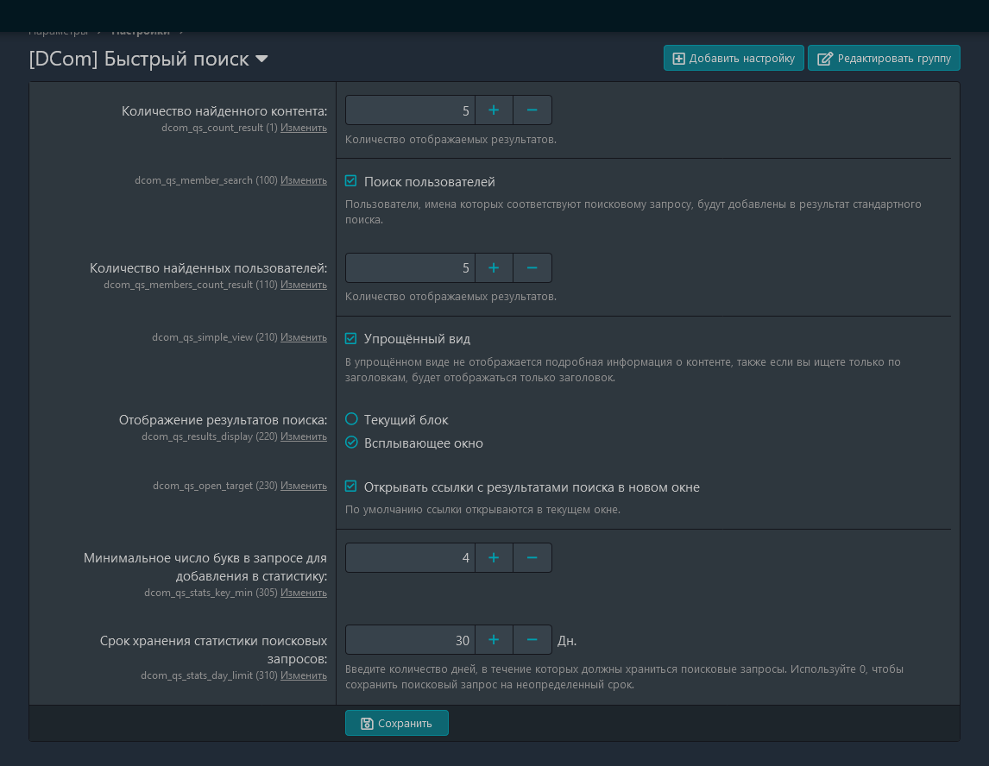
Task: Decrease statistics storage days with minus
Action: tap(532, 640)
